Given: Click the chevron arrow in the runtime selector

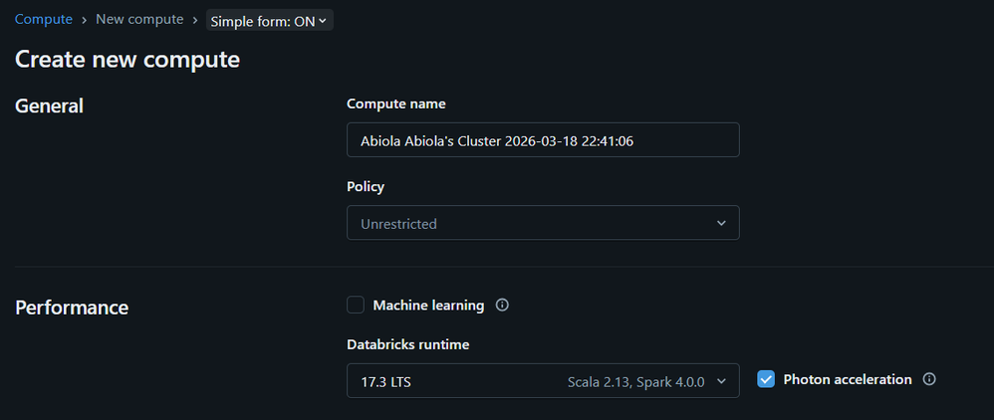Looking at the screenshot, I should click(x=721, y=381).
